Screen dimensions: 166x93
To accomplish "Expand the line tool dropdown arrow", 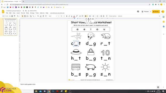I will tap(35, 16).
